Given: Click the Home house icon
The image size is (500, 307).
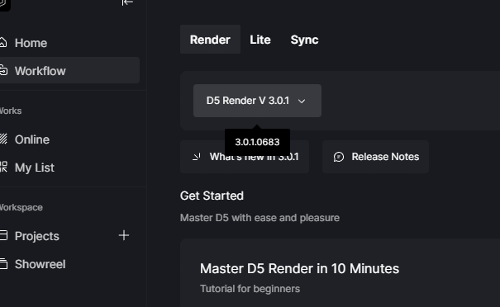Looking at the screenshot, I should click(x=3, y=43).
